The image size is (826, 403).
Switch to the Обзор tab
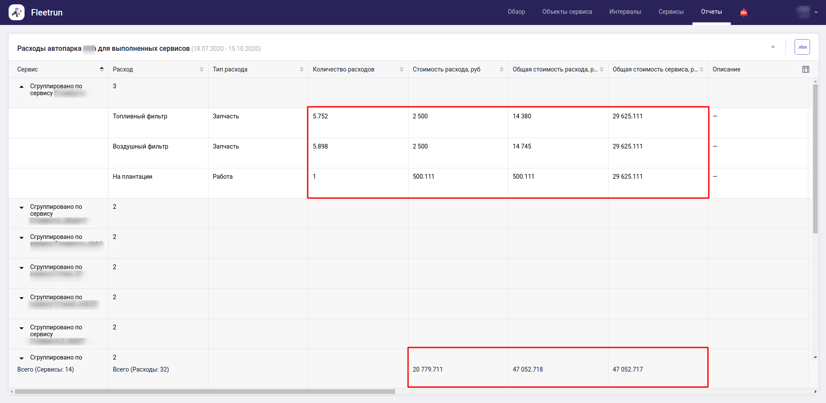tap(516, 12)
